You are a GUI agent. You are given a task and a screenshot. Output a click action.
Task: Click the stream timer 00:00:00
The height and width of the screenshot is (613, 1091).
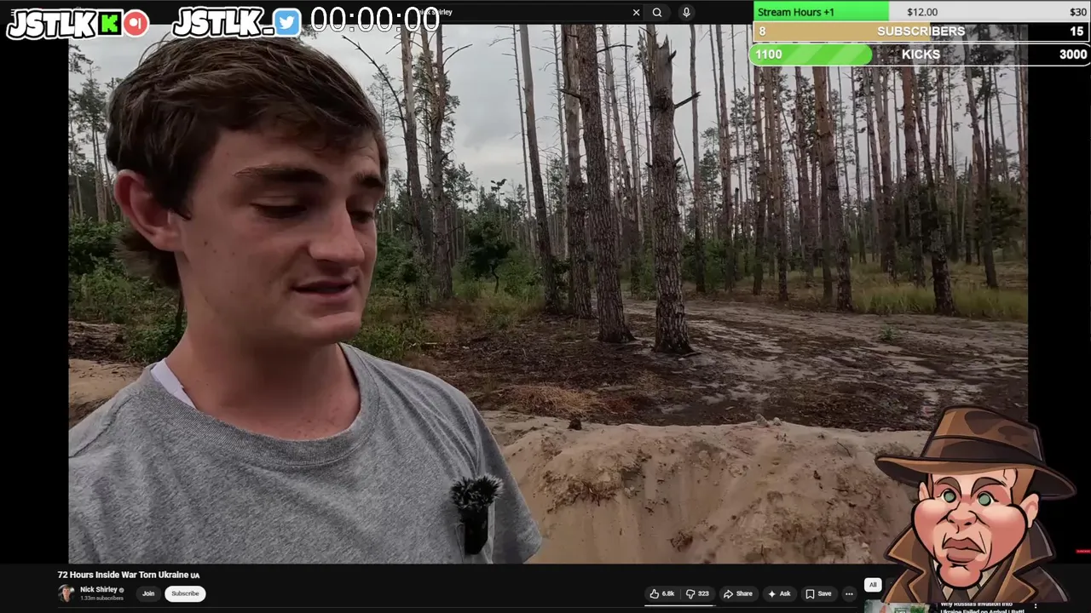(x=375, y=20)
